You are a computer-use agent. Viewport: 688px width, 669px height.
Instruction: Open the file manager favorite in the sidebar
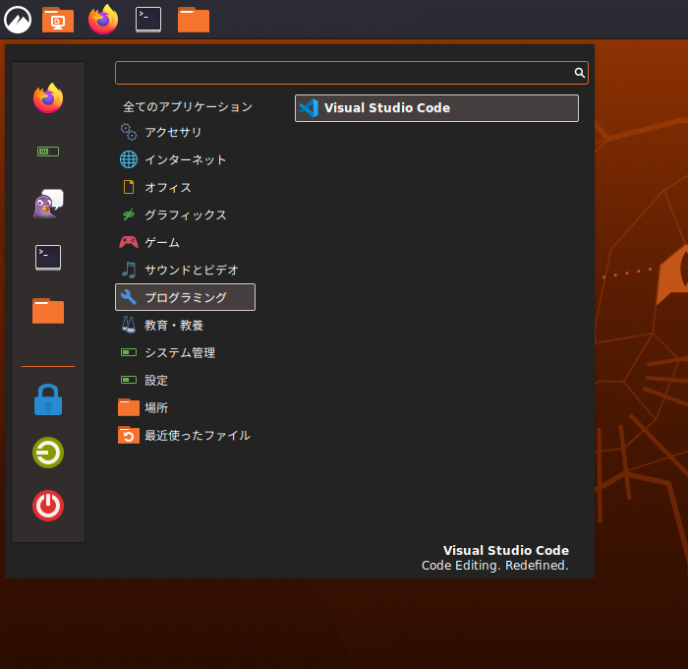48,311
